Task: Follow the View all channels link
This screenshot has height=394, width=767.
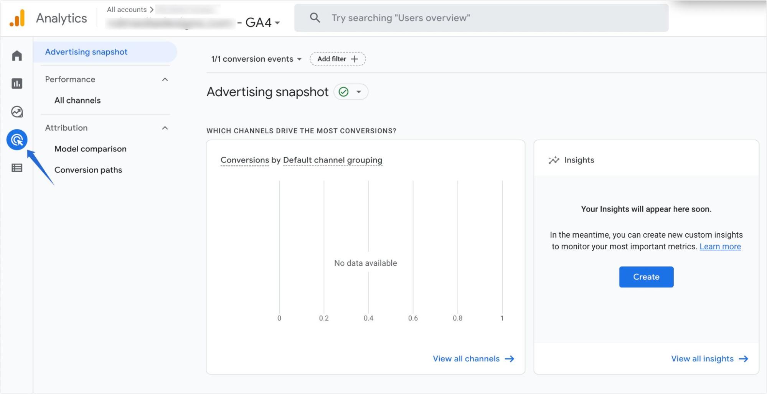Action: (466, 359)
